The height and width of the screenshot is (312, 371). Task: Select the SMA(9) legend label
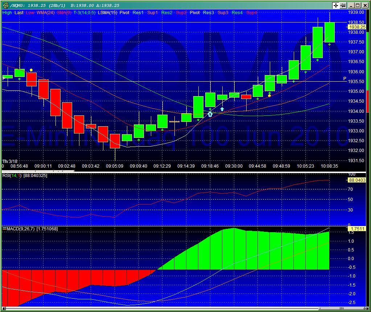[64, 13]
